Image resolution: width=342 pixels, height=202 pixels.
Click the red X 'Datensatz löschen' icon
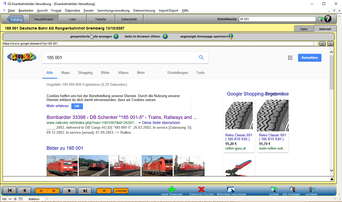tap(201, 189)
